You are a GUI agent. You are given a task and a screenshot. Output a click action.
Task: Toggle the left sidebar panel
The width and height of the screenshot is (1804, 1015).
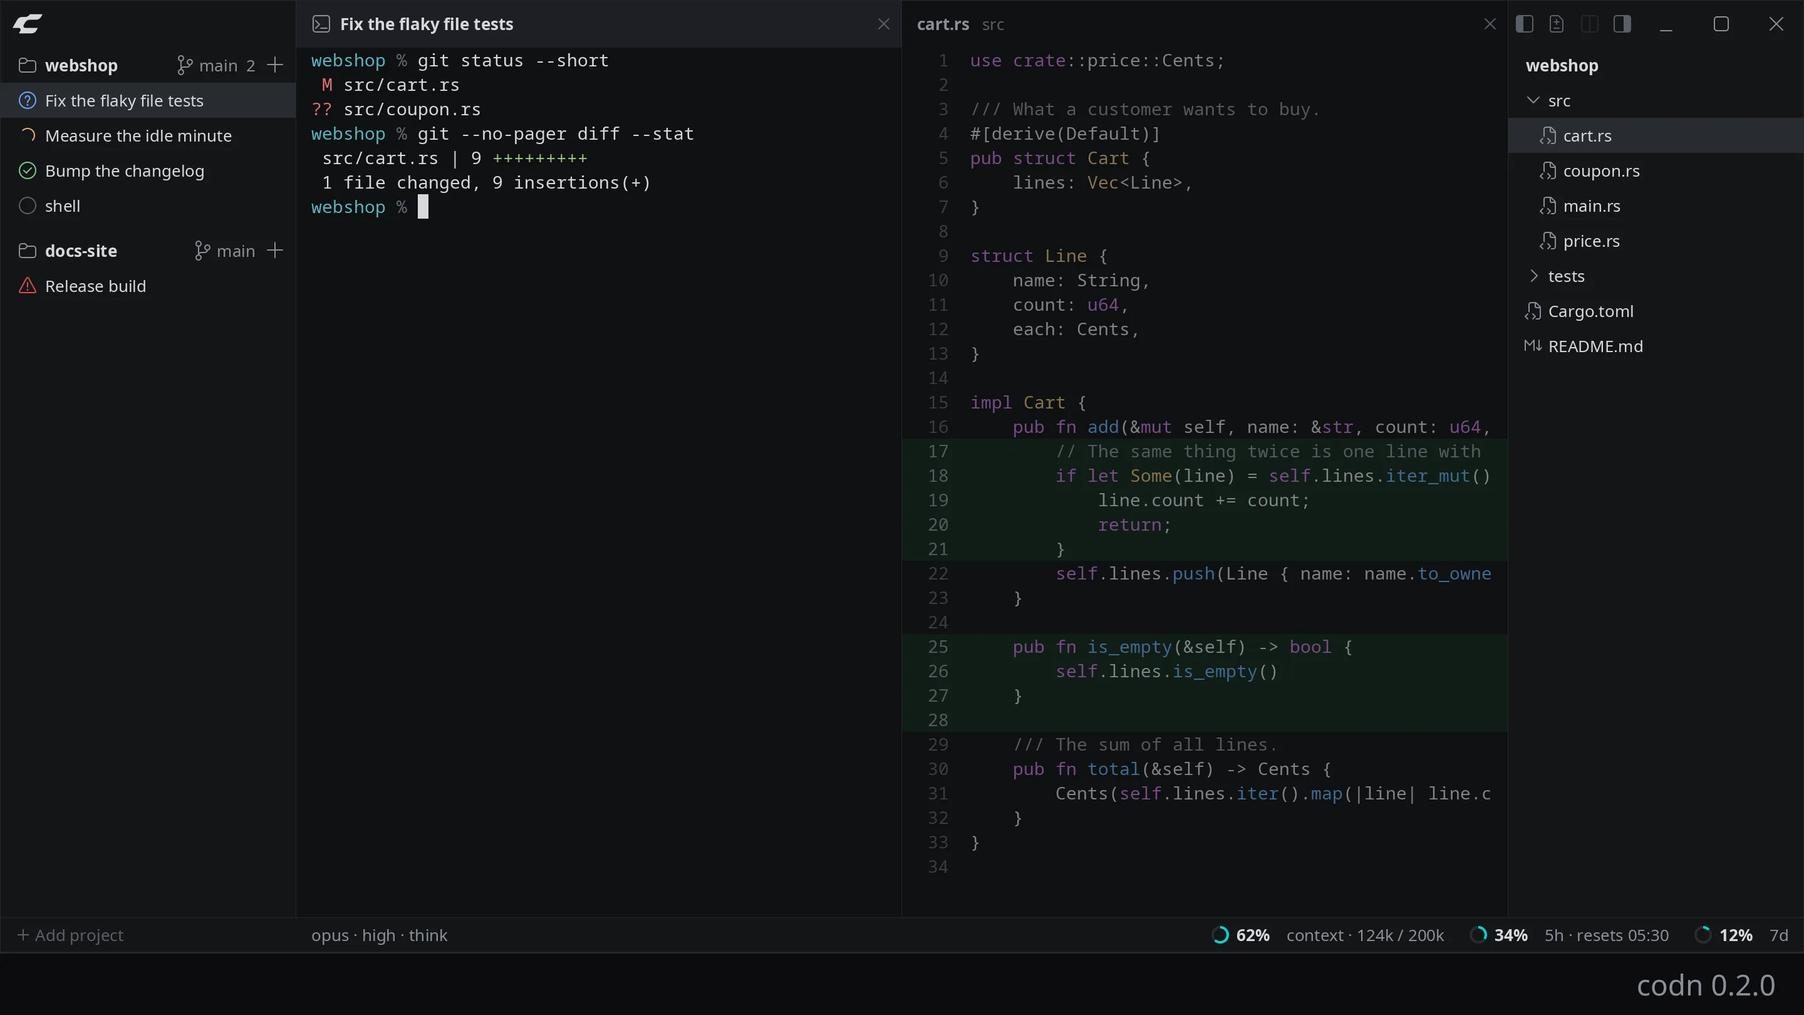(x=1525, y=24)
